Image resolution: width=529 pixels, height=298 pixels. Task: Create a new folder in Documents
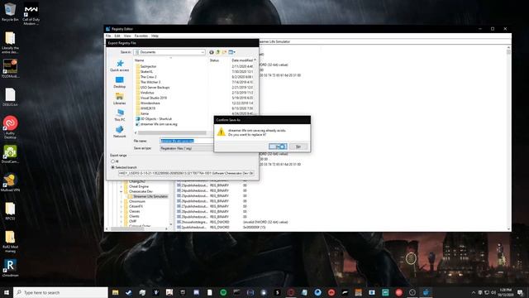click(224, 52)
